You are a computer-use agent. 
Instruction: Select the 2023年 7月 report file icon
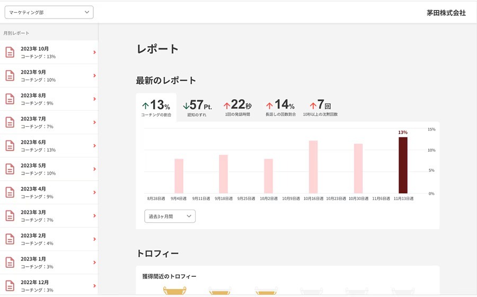click(10, 123)
